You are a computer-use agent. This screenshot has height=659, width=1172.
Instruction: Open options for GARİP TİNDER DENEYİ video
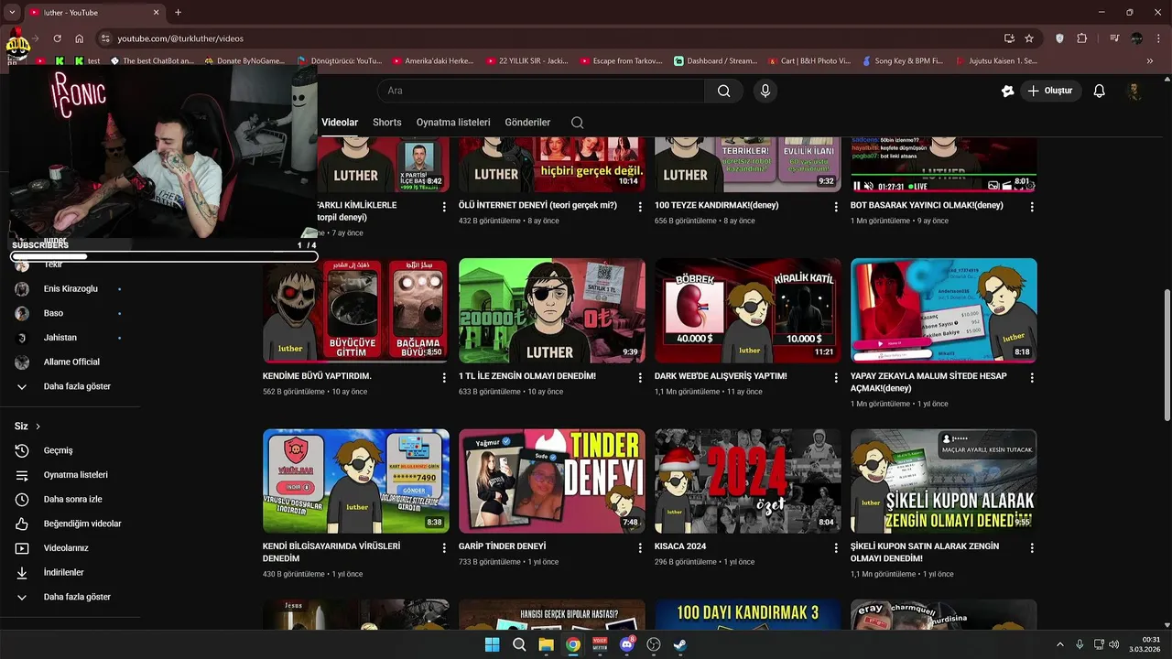click(x=640, y=547)
